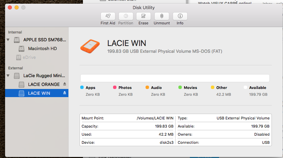
Task: Click the LACIE ORANGE volume icon
Action: 21,84
